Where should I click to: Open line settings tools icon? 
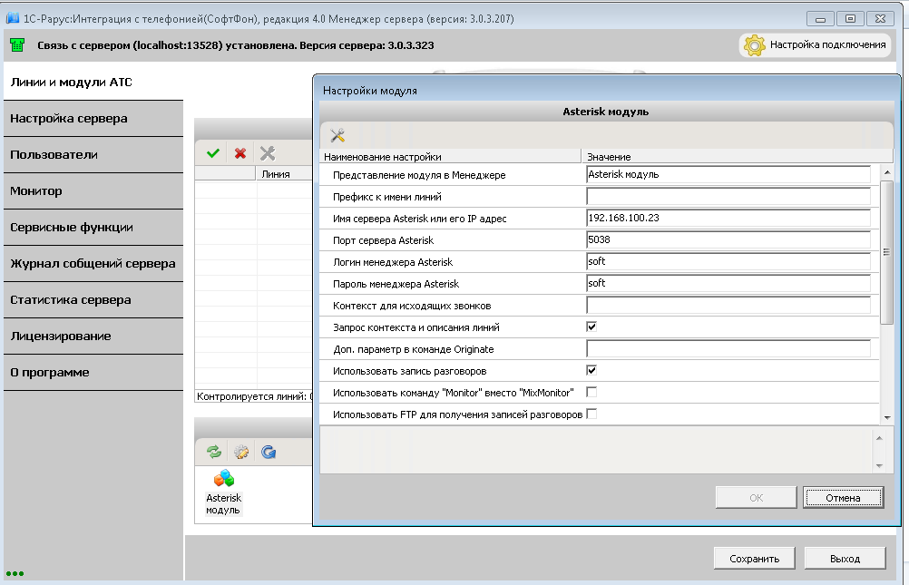pos(268,153)
